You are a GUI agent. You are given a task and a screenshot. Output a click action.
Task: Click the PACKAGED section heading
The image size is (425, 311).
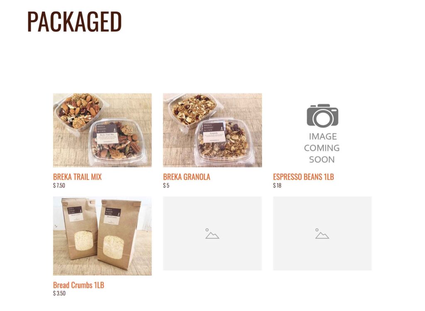click(x=74, y=22)
